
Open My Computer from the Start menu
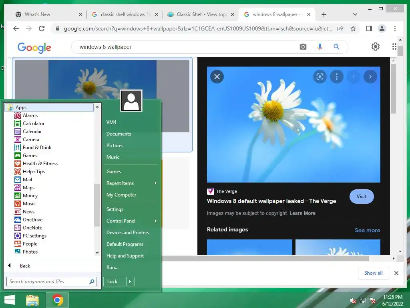[x=121, y=195]
